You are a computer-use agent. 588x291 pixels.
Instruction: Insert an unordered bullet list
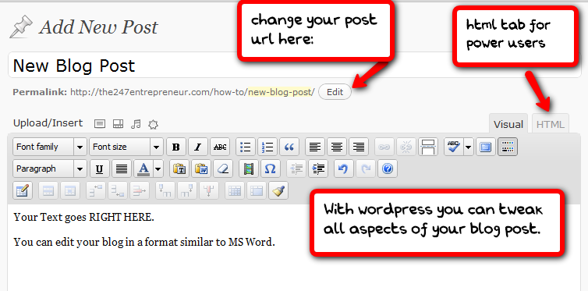(246, 147)
